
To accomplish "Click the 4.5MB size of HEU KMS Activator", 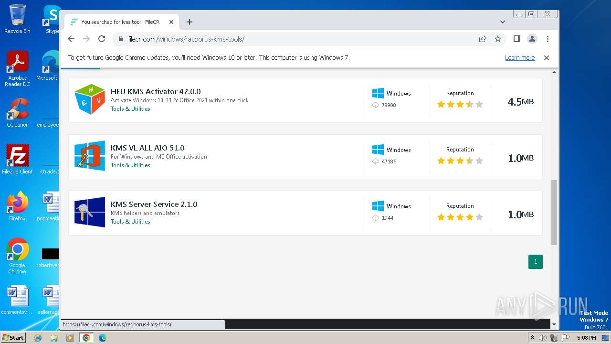I will point(520,102).
